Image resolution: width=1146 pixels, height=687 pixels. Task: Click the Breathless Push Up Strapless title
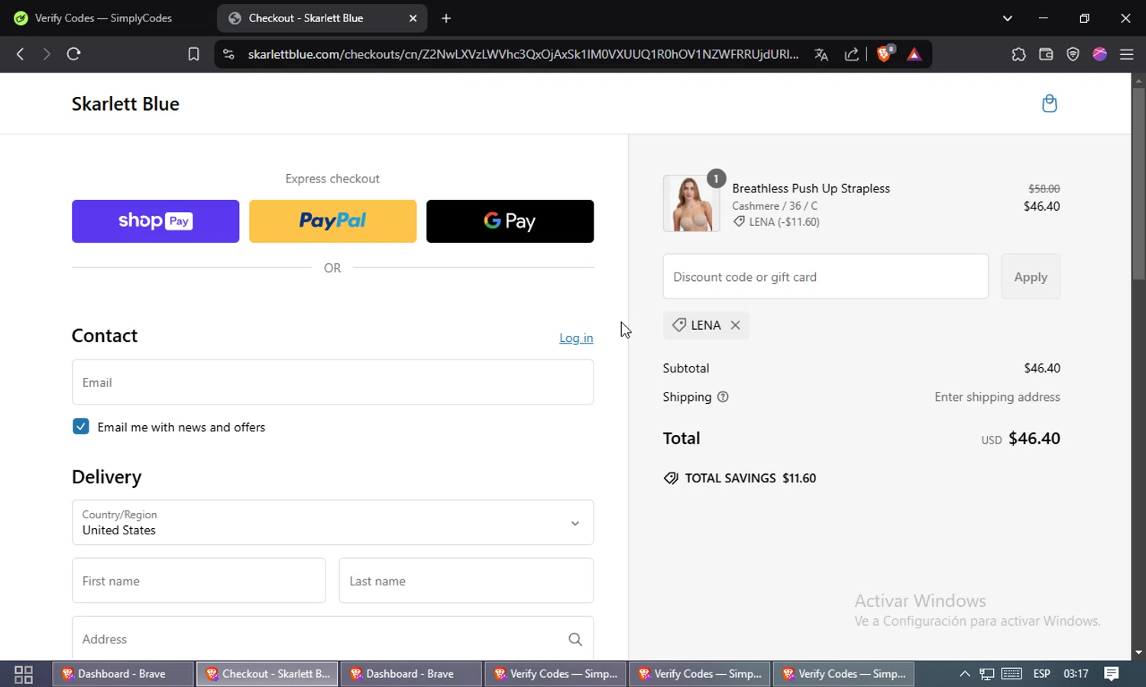[x=811, y=189]
